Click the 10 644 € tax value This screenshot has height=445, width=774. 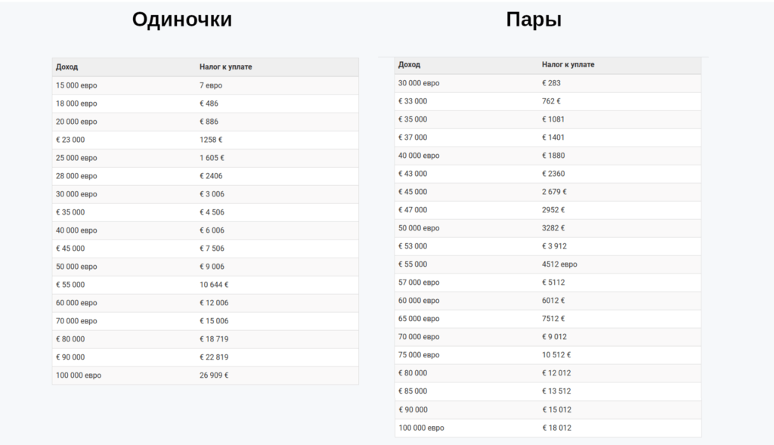point(214,285)
